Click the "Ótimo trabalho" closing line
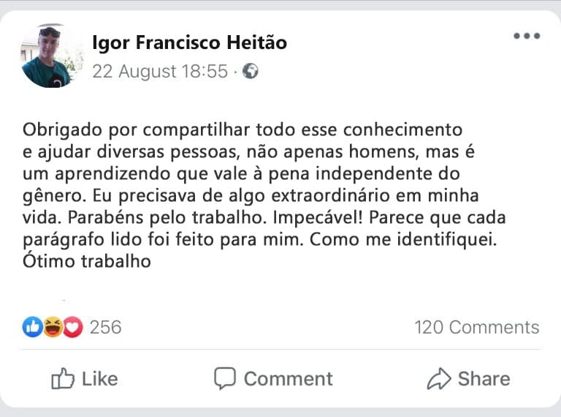561x417 pixels. click(86, 261)
